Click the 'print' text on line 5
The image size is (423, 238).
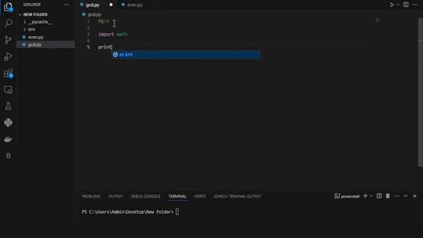[104, 47]
